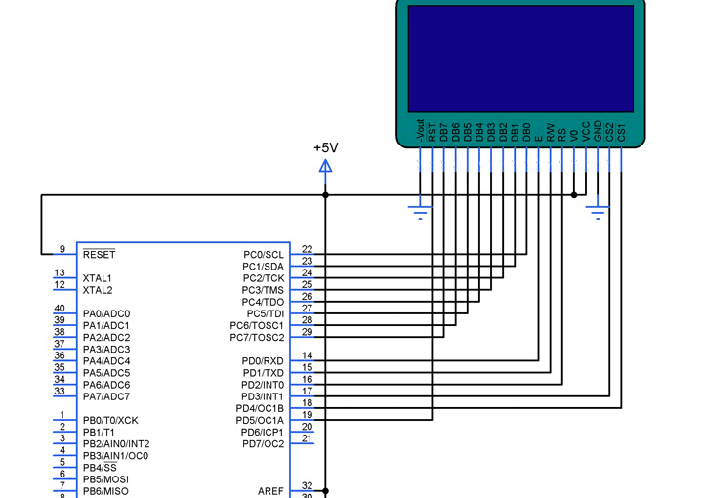
Task: Select the PB0/T0/XCK pin label
Action: (110, 421)
